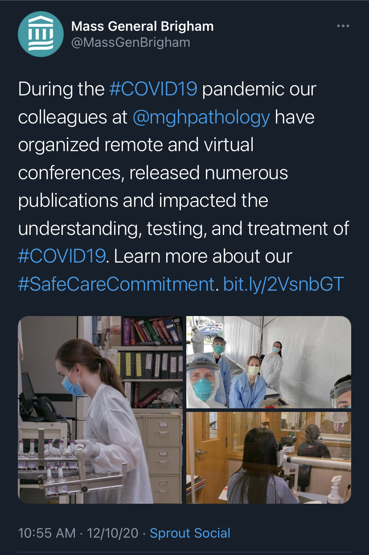
Task: Click the 'conferences, released numerous' text line
Action: (x=153, y=173)
